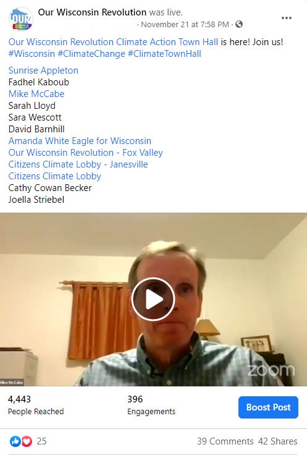This screenshot has width=307, height=455.
Task: Click the blue Like reaction icon
Action: (15, 441)
